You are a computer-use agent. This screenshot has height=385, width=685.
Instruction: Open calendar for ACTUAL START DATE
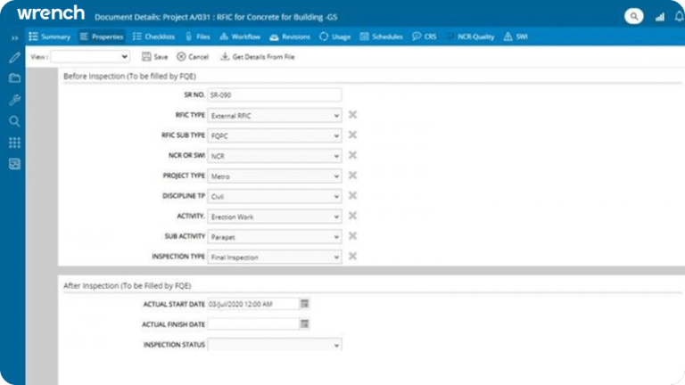304,303
